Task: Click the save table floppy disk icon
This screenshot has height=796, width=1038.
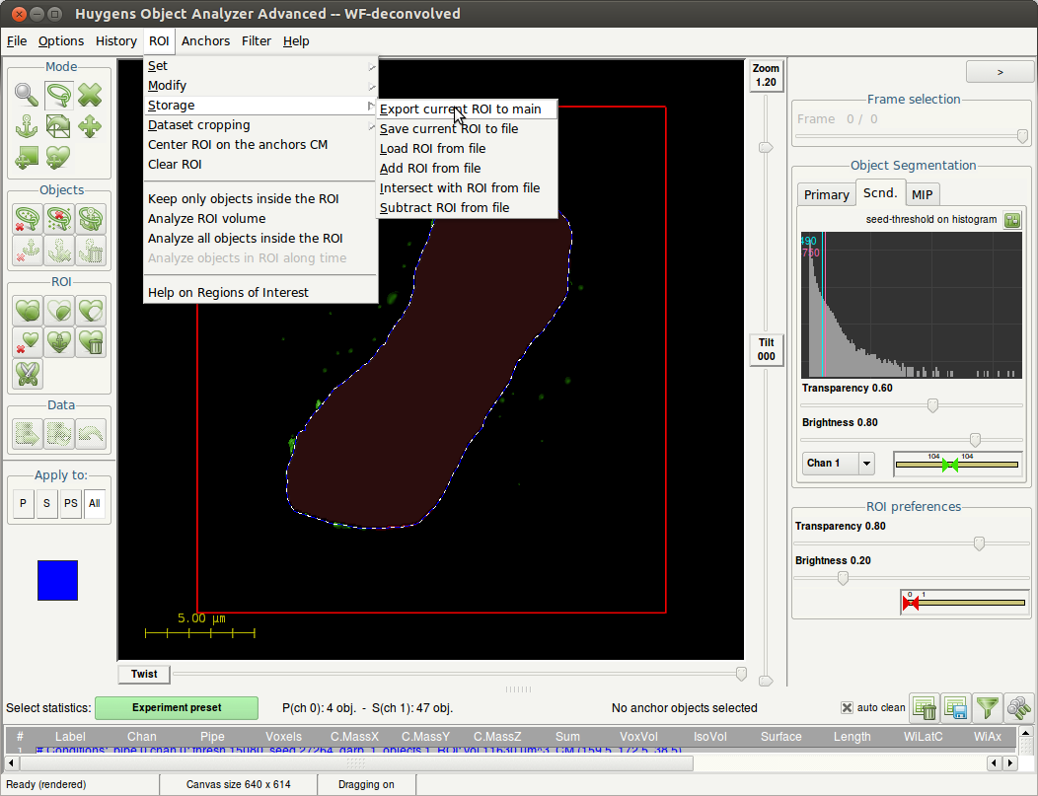Action: tap(955, 707)
